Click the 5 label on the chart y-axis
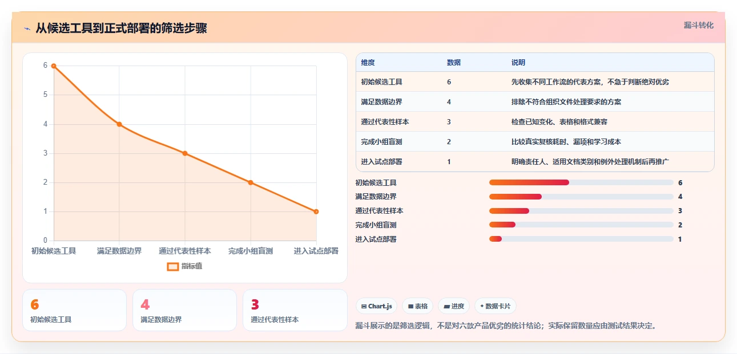The image size is (737, 354). 46,95
